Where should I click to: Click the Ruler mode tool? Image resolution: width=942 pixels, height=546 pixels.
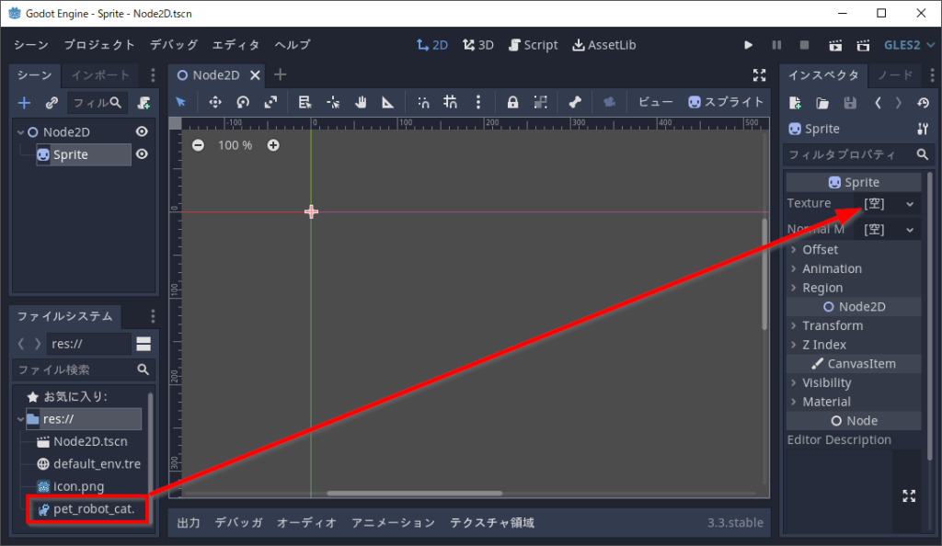[387, 102]
